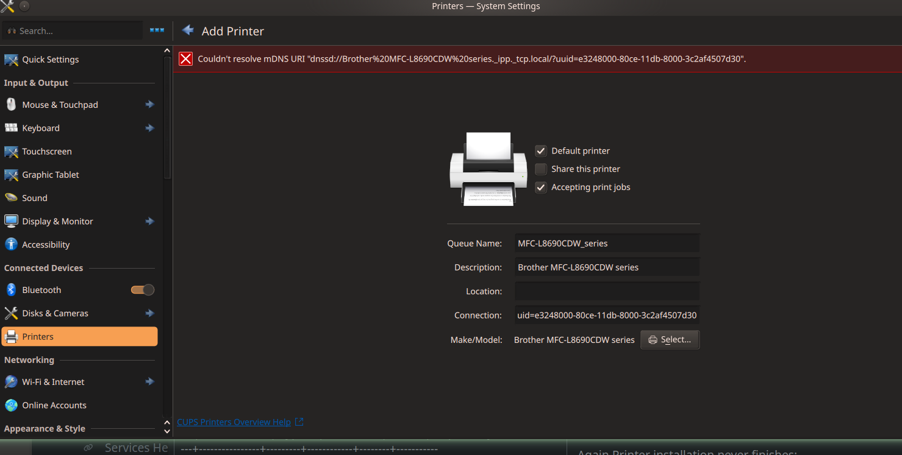Click the Graphic Tablet icon

pyautogui.click(x=11, y=175)
